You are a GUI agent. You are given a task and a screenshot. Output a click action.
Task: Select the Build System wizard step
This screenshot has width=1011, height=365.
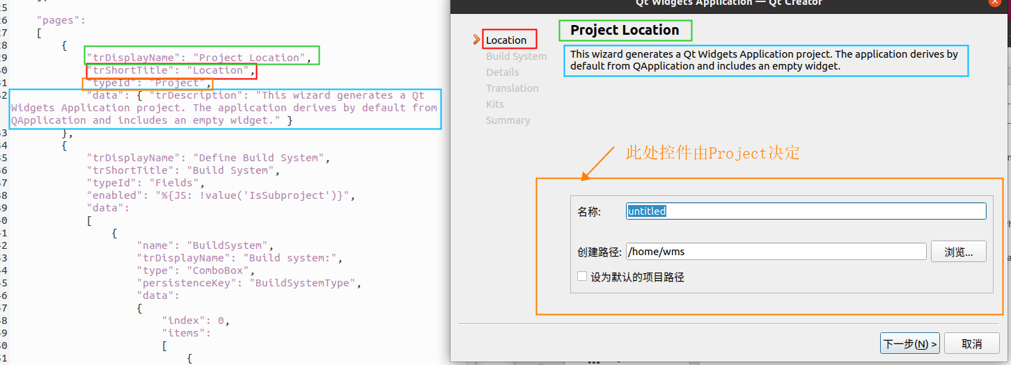[516, 56]
